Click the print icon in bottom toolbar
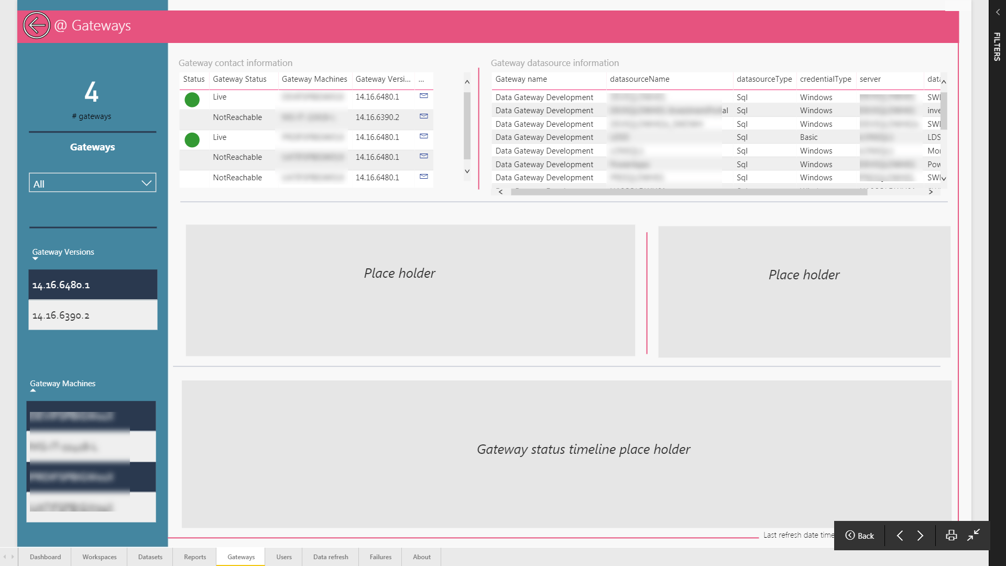The height and width of the screenshot is (566, 1006). 951,535
